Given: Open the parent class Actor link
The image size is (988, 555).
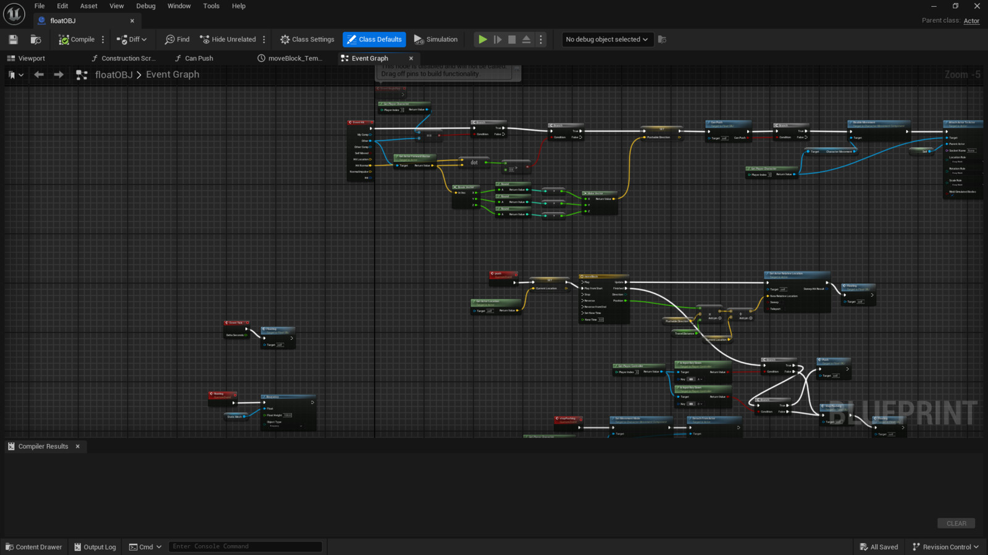Looking at the screenshot, I should pos(971,21).
